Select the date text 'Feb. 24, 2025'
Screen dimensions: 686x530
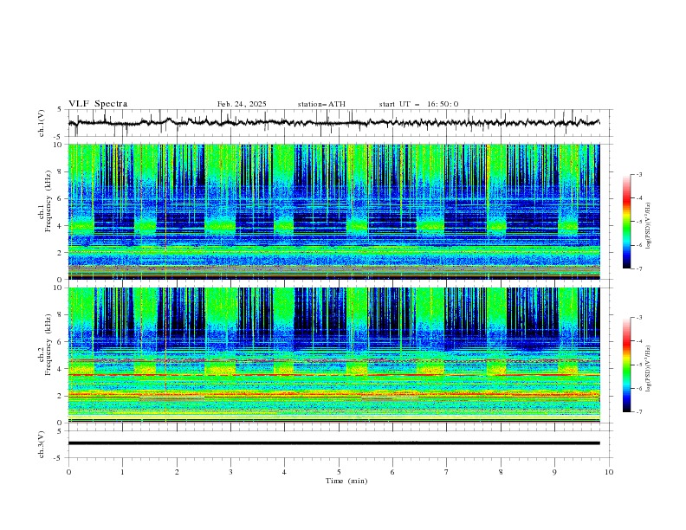click(x=242, y=104)
